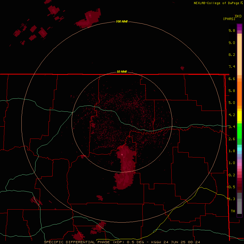Select the 0.2 value on the color scale

click(232, 175)
